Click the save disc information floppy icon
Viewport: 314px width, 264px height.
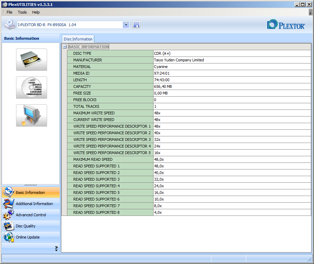coord(136,25)
